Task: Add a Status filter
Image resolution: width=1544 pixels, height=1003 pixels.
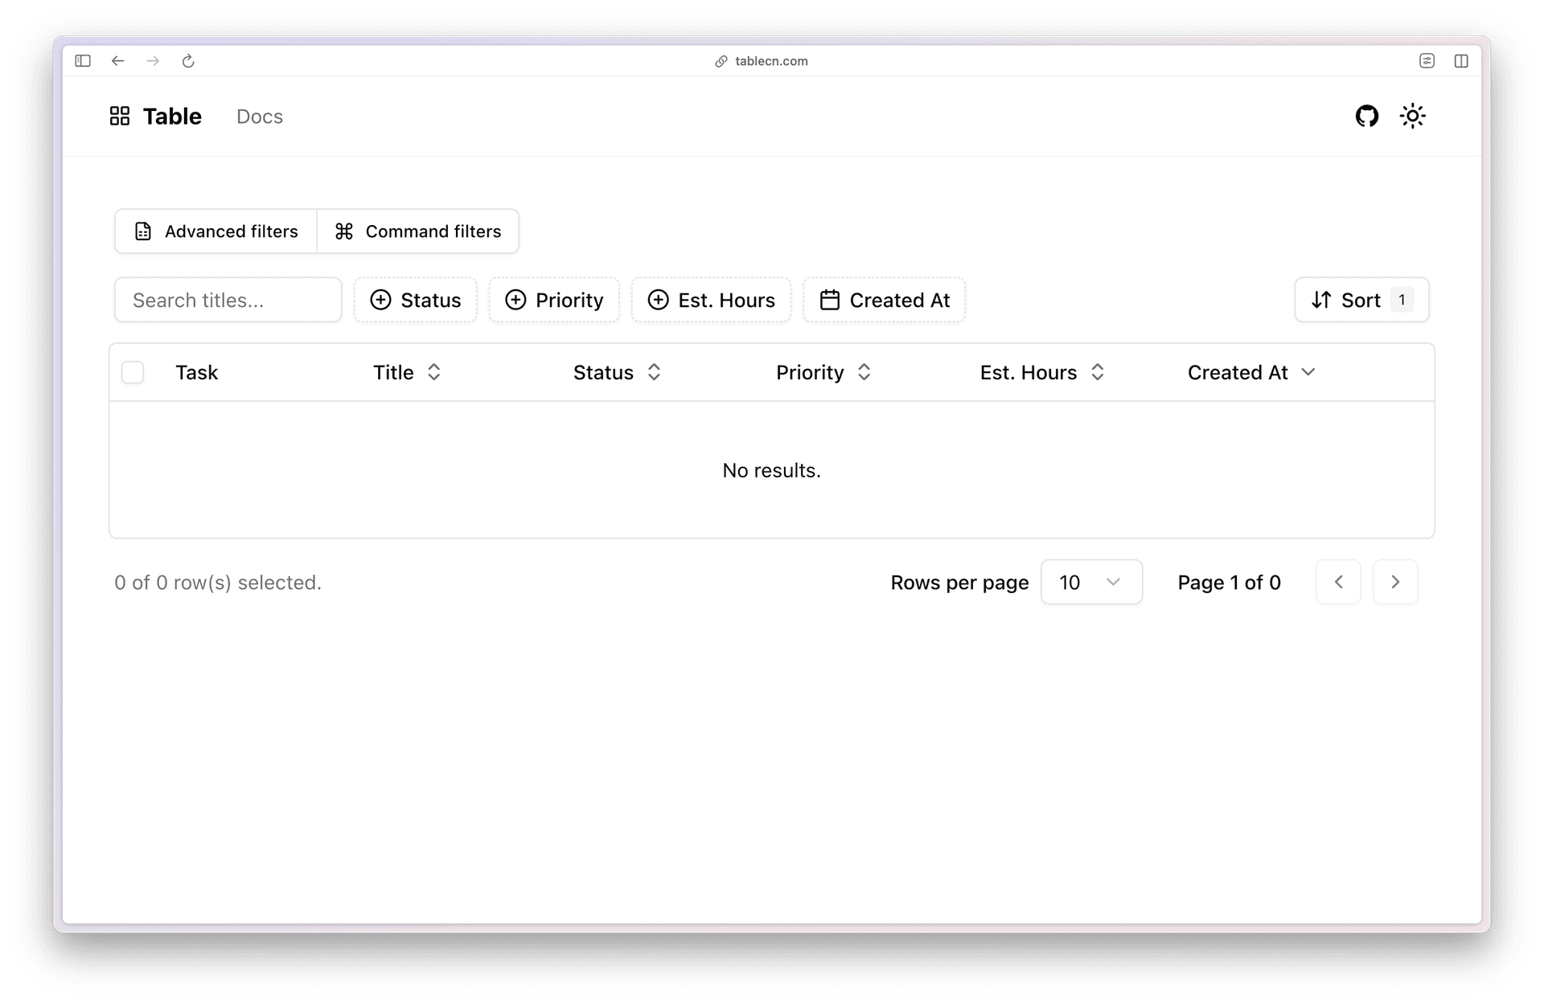Action: pos(415,300)
